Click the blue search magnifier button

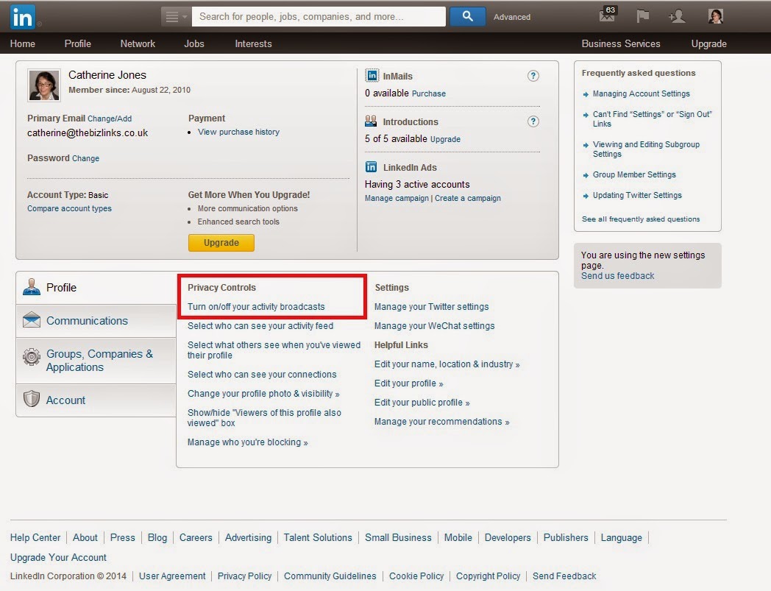coord(467,15)
